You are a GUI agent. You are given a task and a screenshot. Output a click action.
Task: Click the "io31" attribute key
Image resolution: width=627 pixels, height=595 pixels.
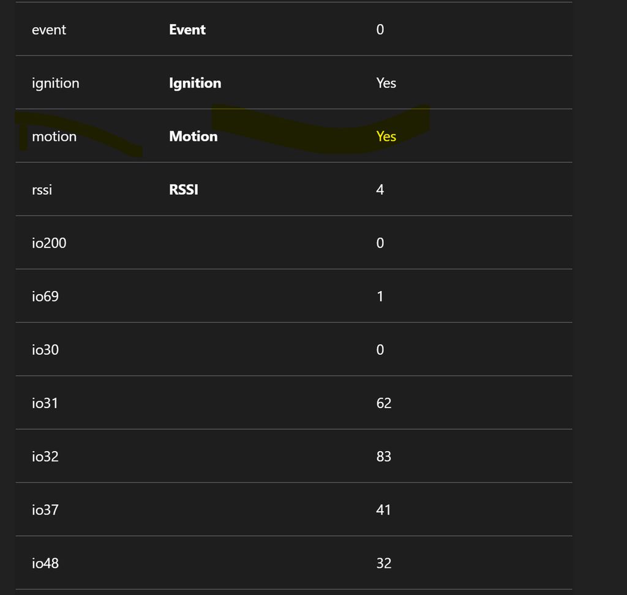(45, 403)
